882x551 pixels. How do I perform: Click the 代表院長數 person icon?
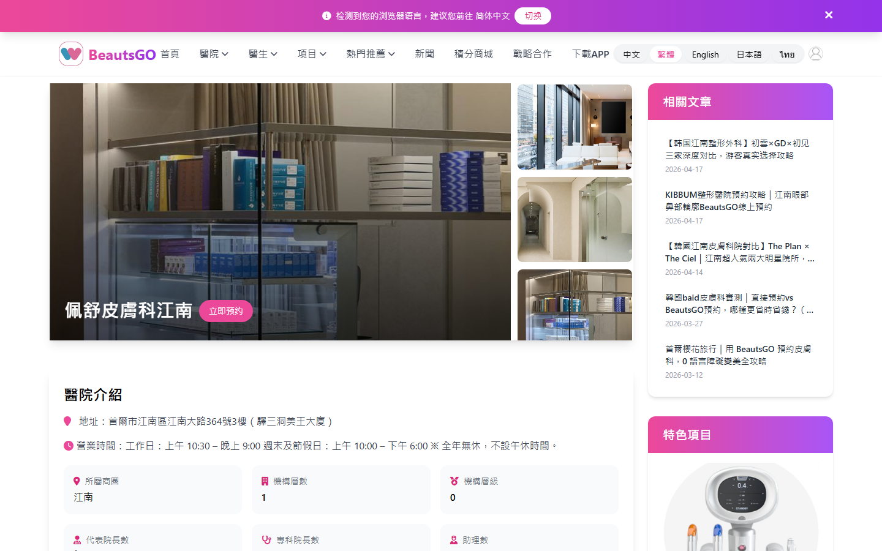tap(77, 540)
